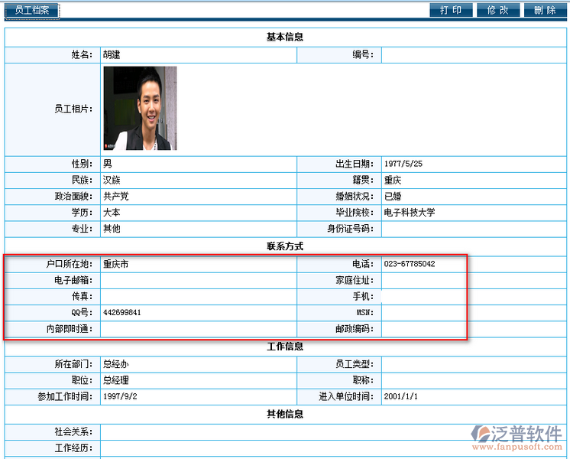
Task: Click the 打印 button
Action: pyautogui.click(x=451, y=10)
